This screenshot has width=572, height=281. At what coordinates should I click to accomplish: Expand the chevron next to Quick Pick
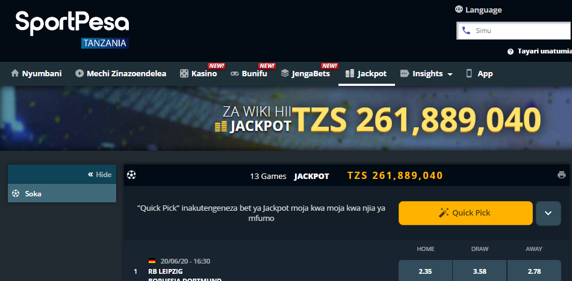tap(549, 213)
